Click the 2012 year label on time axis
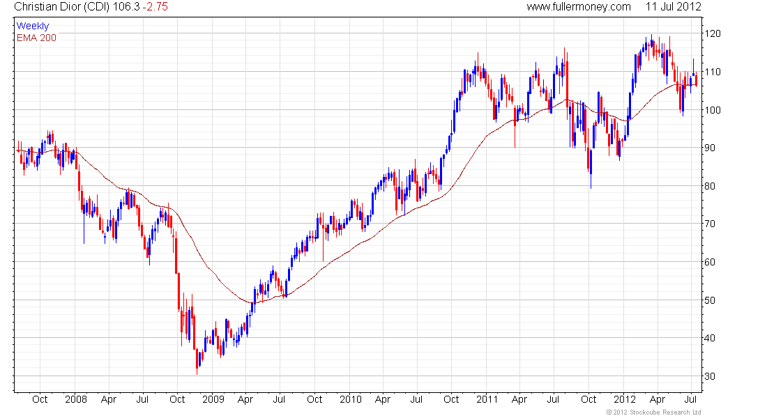 point(624,399)
